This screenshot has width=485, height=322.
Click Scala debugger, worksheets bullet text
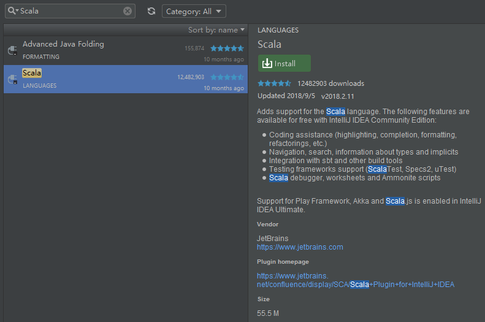(354, 178)
